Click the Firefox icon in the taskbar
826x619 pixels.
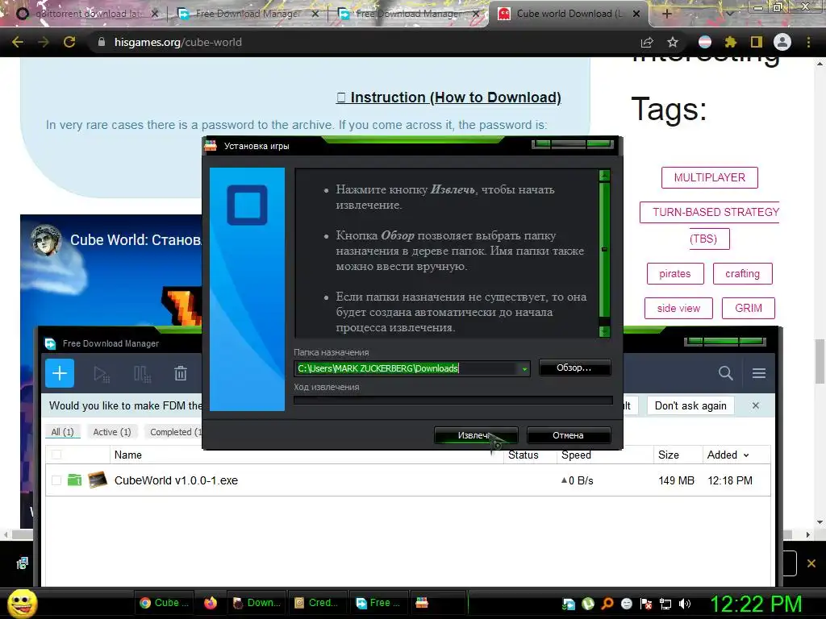tap(211, 603)
